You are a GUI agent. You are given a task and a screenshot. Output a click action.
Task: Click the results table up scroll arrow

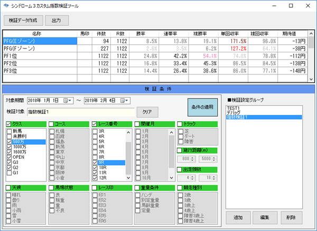pos(311,34)
